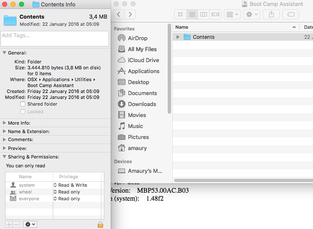
Task: Expand the Comments section
Action: tap(4, 139)
